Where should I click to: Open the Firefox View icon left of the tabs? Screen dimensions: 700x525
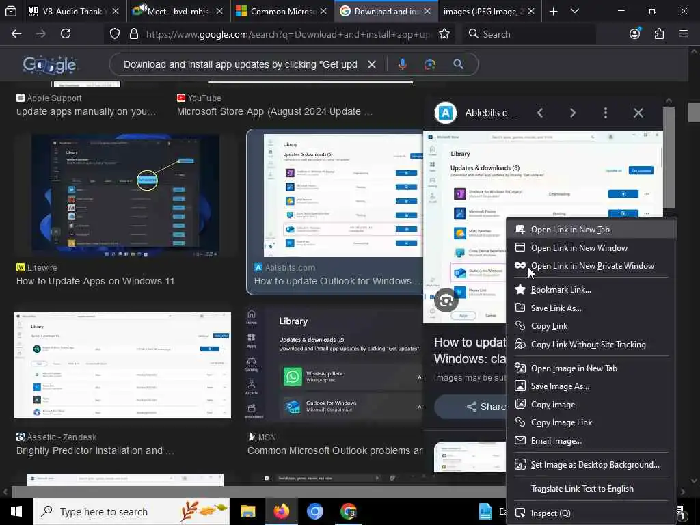11,12
